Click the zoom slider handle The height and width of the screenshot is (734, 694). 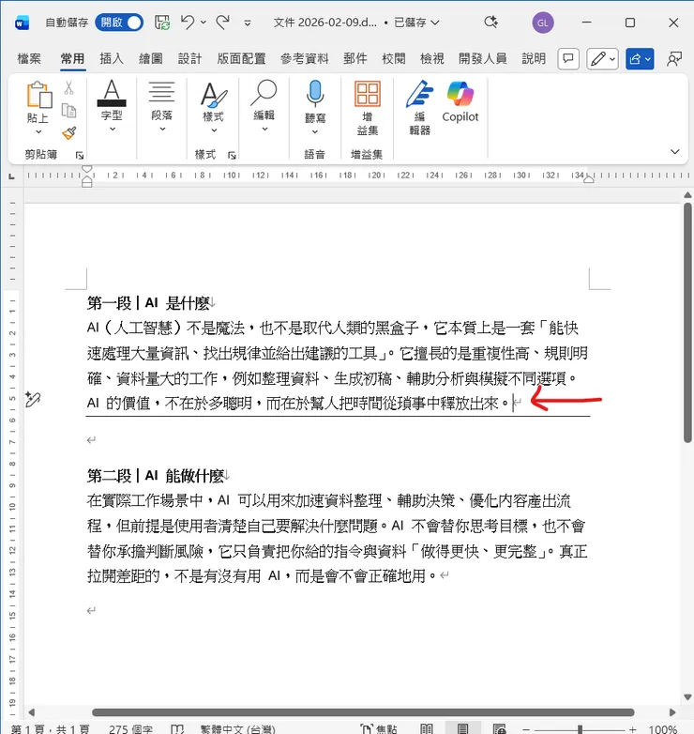pos(580,729)
